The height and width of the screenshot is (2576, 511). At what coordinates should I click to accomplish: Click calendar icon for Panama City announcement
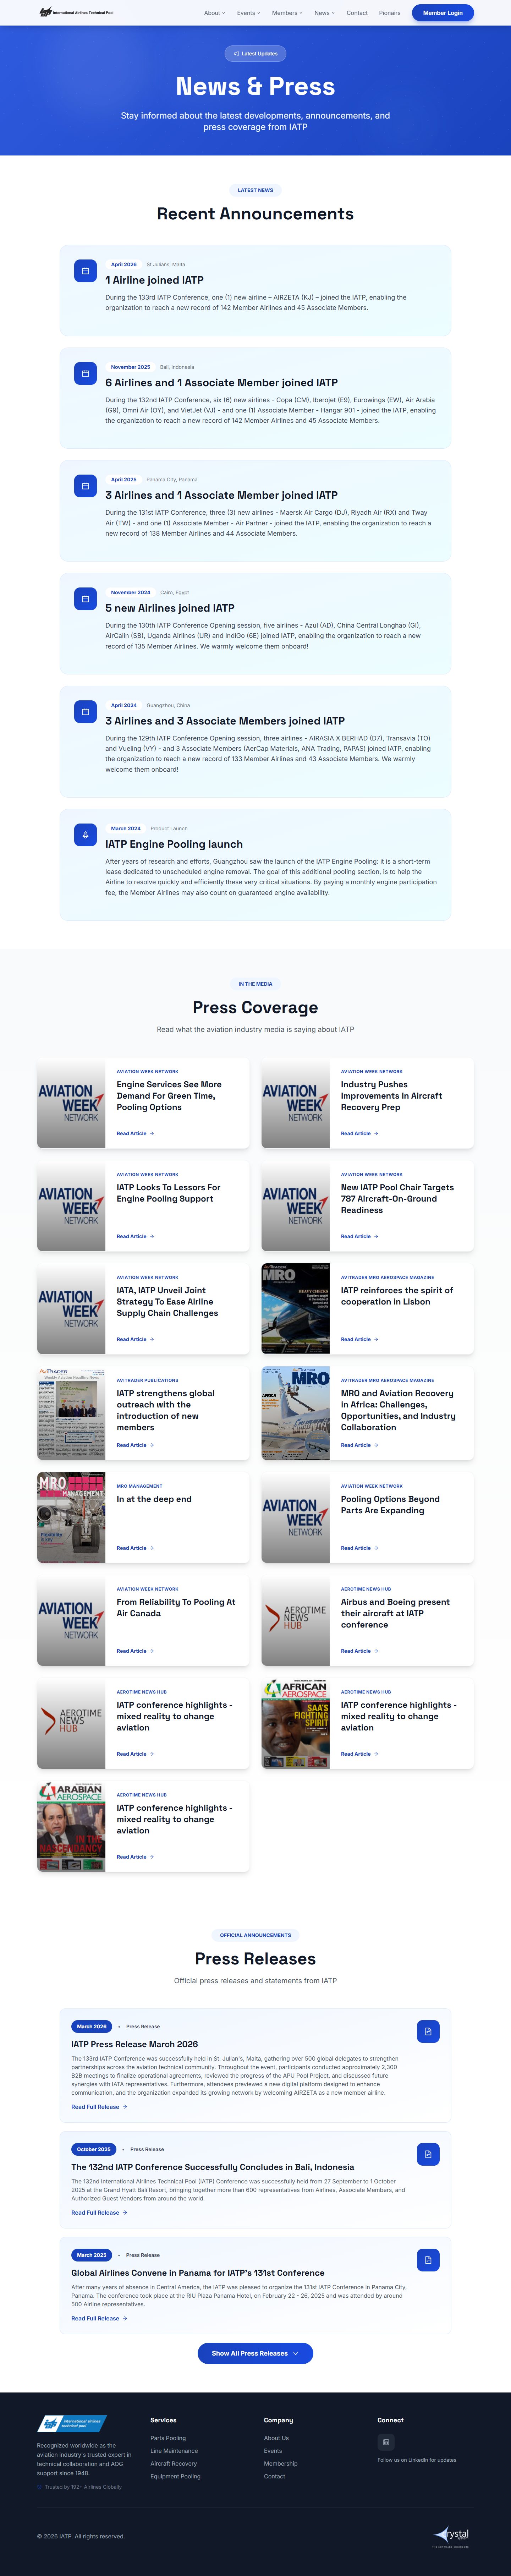(85, 486)
